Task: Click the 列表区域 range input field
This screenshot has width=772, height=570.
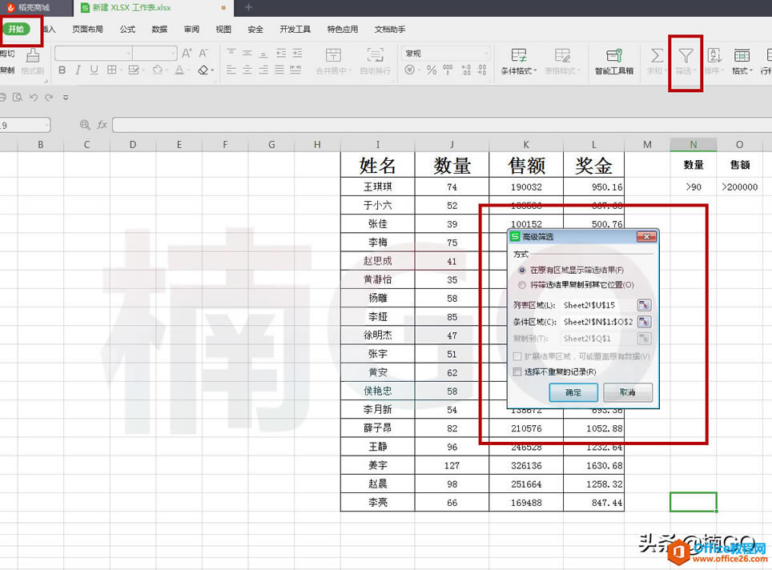Action: point(597,305)
